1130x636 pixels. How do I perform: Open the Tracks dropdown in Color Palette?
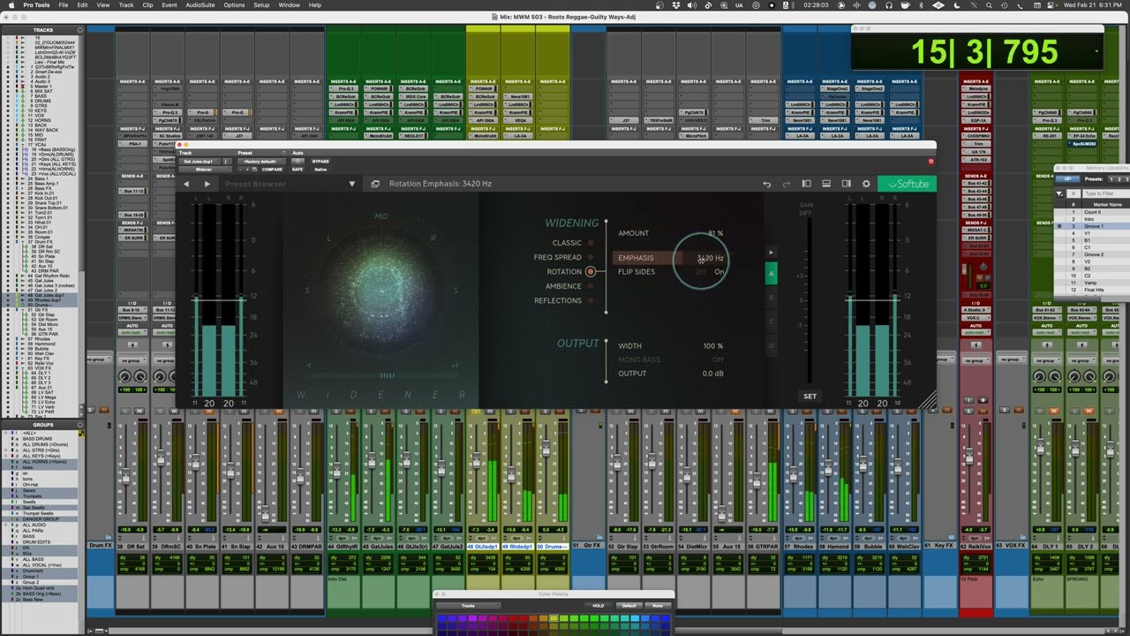[468, 606]
